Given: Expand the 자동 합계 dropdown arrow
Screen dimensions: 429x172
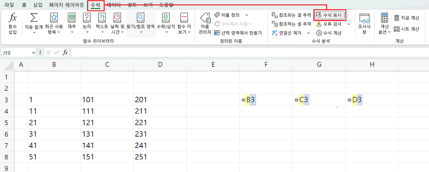Looking at the screenshot, I should pos(34,32).
